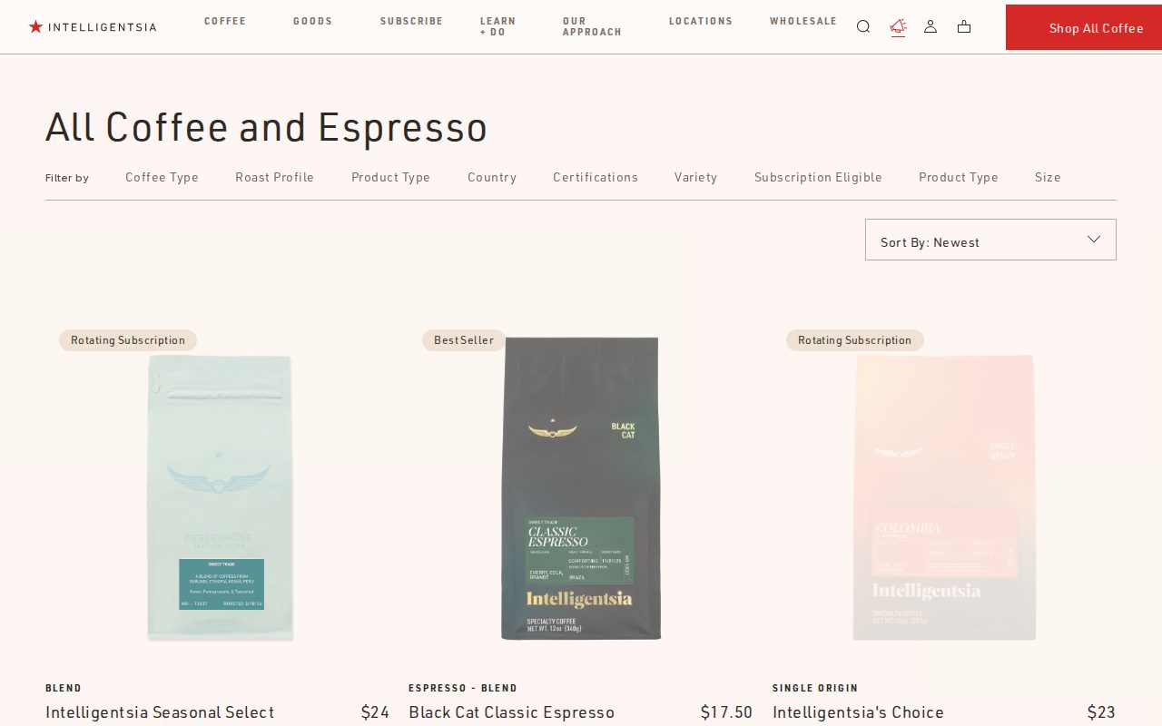This screenshot has height=726, width=1162.
Task: Expand the Coffee Type filter
Action: (162, 177)
